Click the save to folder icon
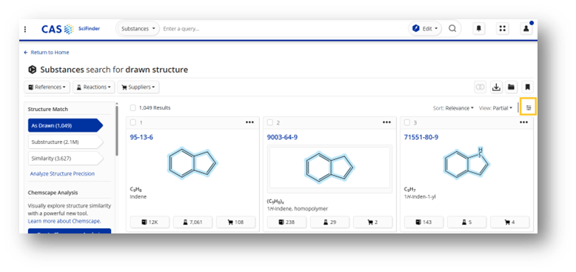The width and height of the screenshot is (576, 272). (x=511, y=87)
